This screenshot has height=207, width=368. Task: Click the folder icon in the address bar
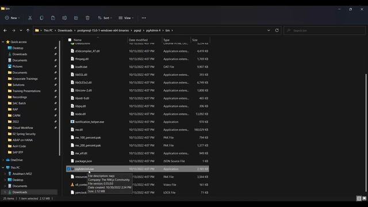click(37, 30)
